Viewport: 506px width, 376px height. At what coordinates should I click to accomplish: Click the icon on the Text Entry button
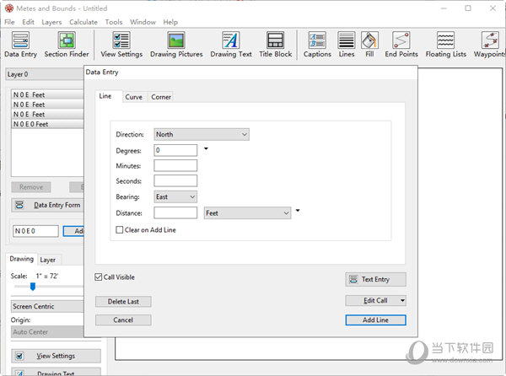coord(353,279)
